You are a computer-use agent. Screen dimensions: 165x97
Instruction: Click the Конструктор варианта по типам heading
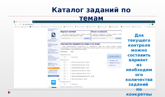tap(80, 44)
